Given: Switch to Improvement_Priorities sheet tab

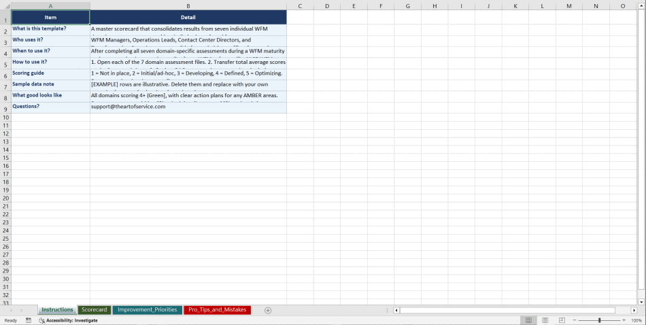Looking at the screenshot, I should 147,310.
